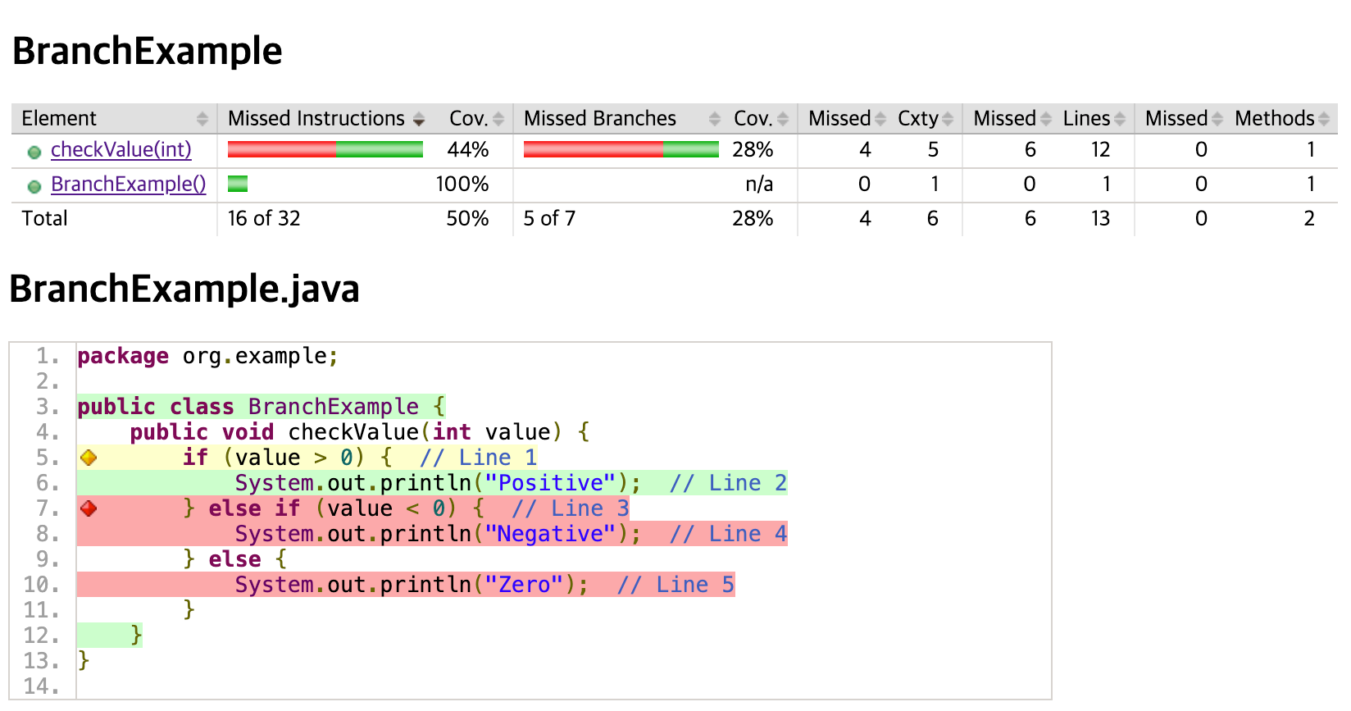Viewport: 1351px width, 711px height.
Task: Sort by Lines column header
Action: [1094, 118]
